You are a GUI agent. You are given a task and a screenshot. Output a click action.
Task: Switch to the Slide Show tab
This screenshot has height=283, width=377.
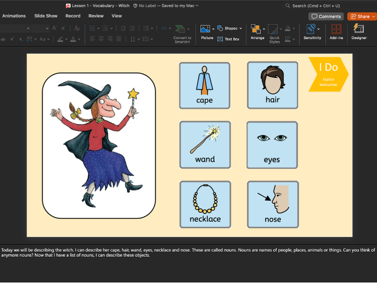coord(46,16)
